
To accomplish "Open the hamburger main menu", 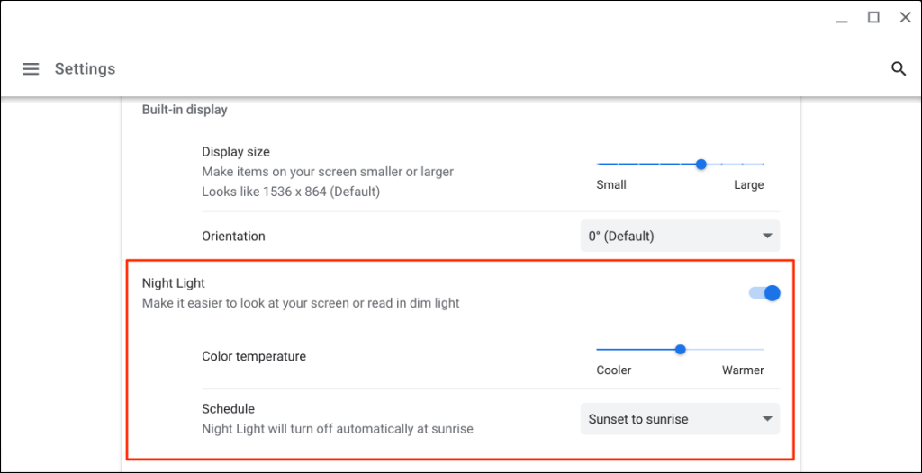I will pyautogui.click(x=31, y=69).
